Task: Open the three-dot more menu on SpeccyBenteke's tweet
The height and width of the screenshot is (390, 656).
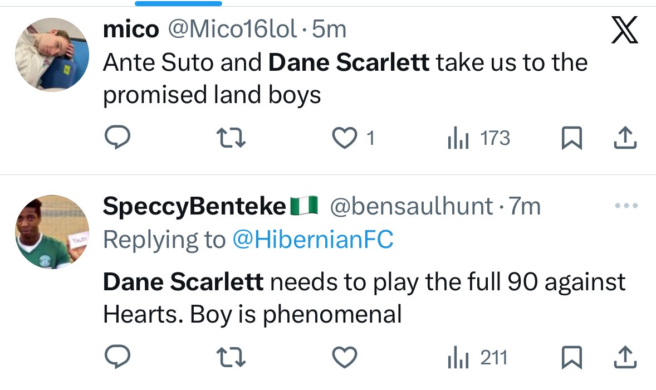Action: point(626,206)
